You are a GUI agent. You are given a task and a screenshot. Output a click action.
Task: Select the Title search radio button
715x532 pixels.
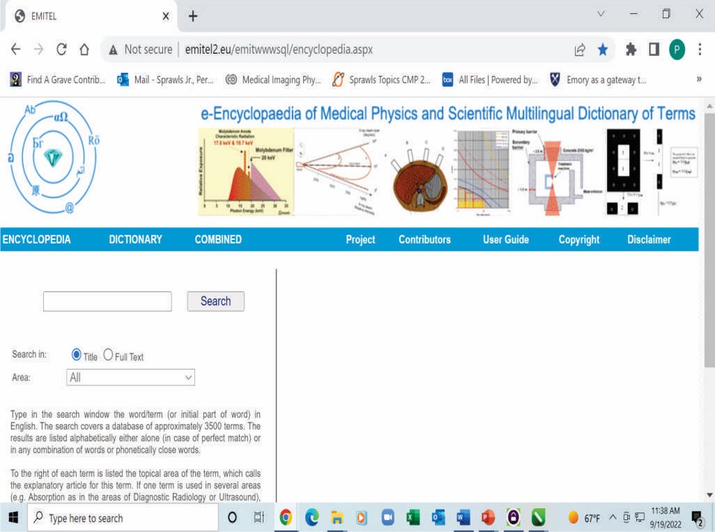[77, 355]
